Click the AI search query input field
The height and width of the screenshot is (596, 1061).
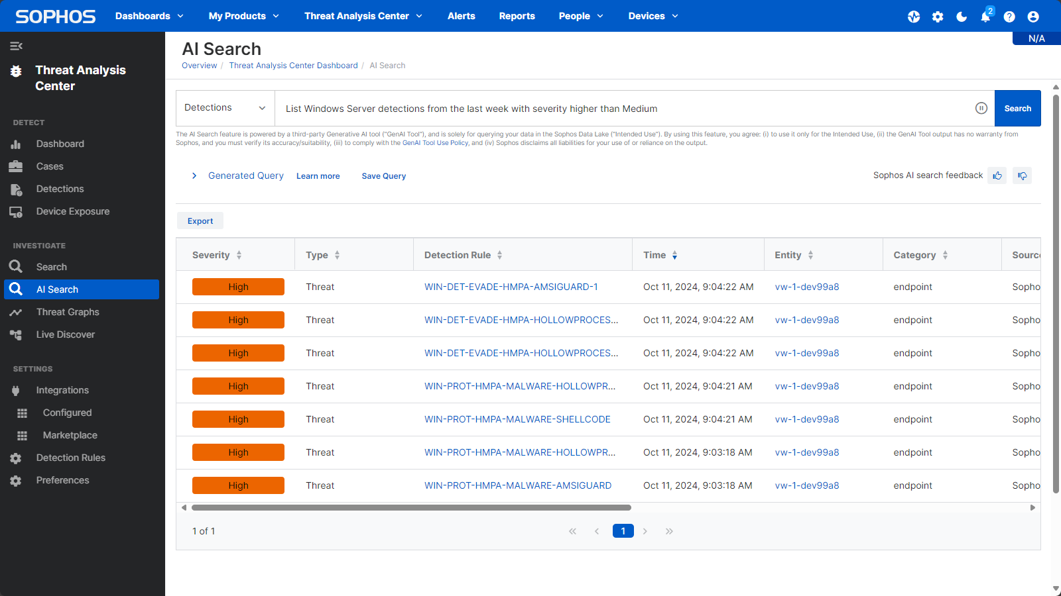pos(623,109)
